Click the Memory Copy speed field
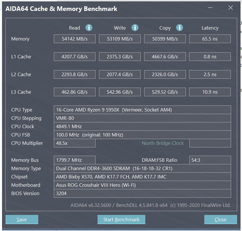 (x=165, y=39)
